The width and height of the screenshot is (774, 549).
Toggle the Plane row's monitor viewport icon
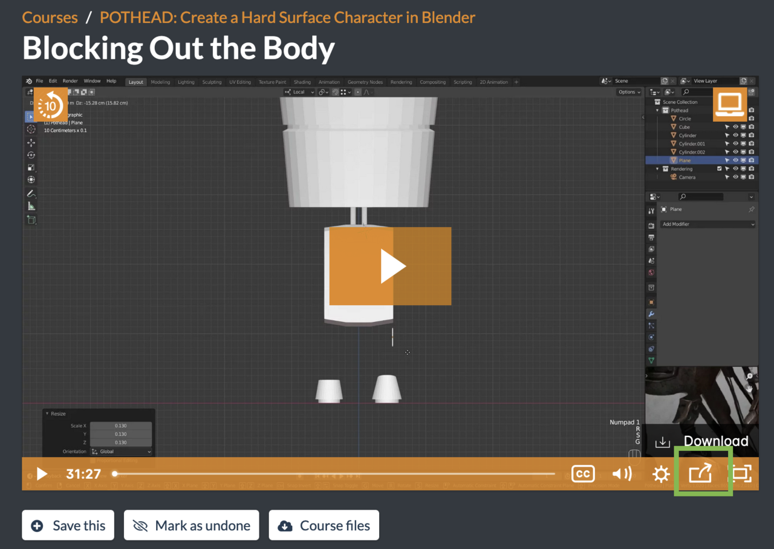tap(743, 160)
